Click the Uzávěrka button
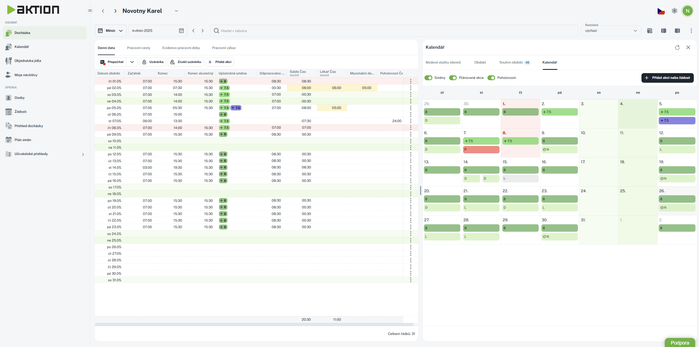699x347 pixels. (153, 62)
